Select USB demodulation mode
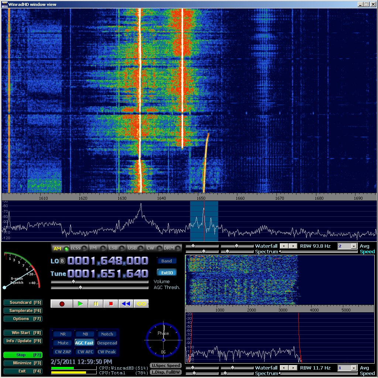378x378 pixels. (135, 248)
